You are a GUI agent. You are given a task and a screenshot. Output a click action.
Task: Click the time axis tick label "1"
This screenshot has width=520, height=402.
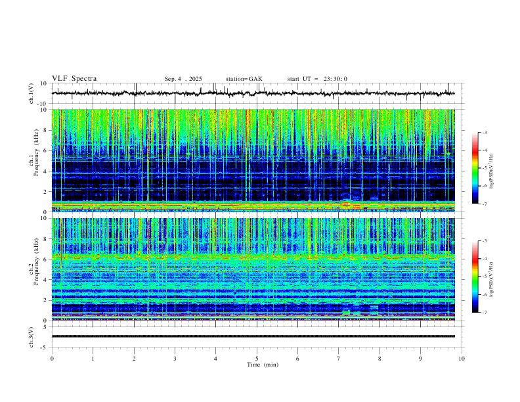(x=93, y=359)
